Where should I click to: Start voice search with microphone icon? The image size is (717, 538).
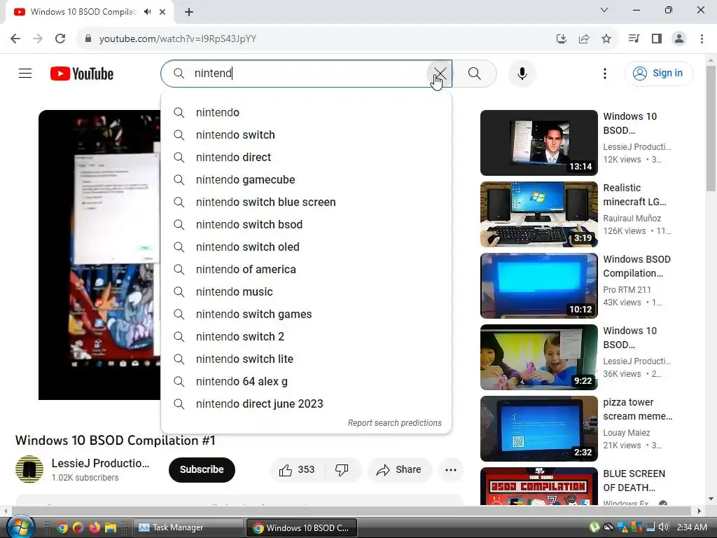pyautogui.click(x=522, y=73)
